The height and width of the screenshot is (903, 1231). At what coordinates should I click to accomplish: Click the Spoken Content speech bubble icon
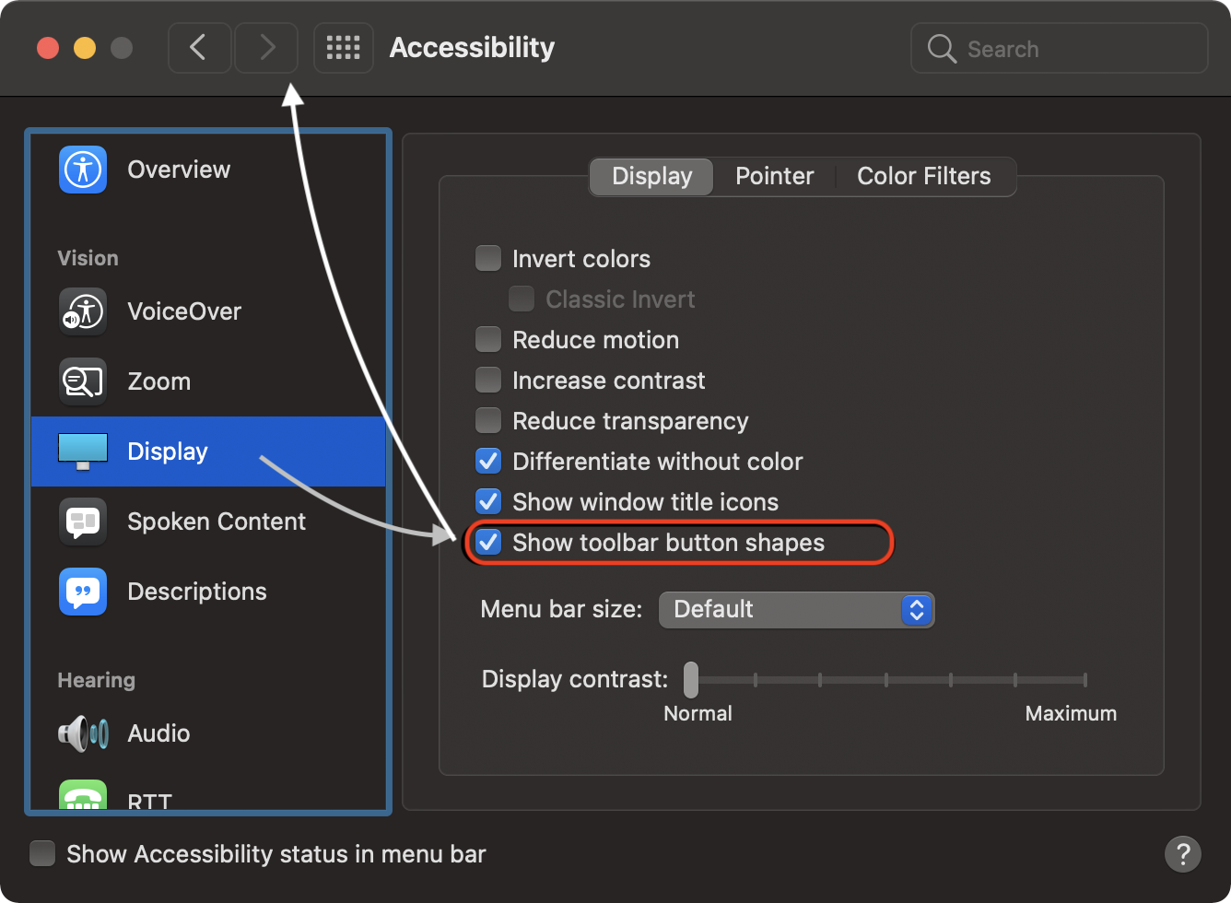click(x=83, y=522)
